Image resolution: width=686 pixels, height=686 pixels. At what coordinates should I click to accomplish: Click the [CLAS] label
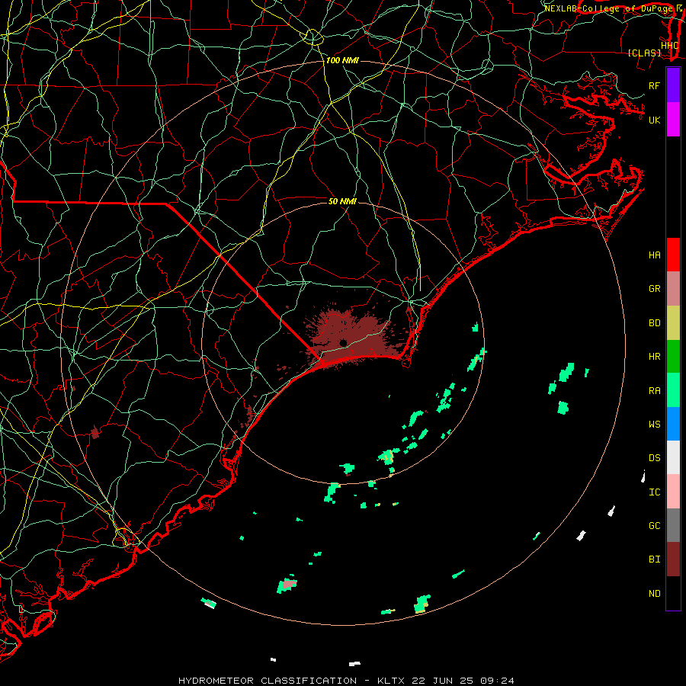[x=644, y=53]
